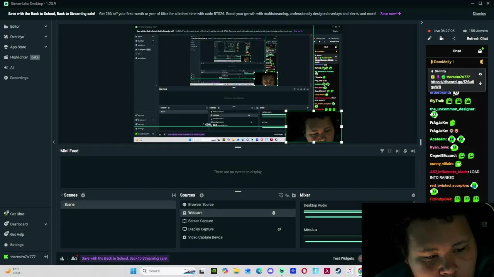
Task: Adjust the Desktop Audio volume slider
Action: point(333,217)
